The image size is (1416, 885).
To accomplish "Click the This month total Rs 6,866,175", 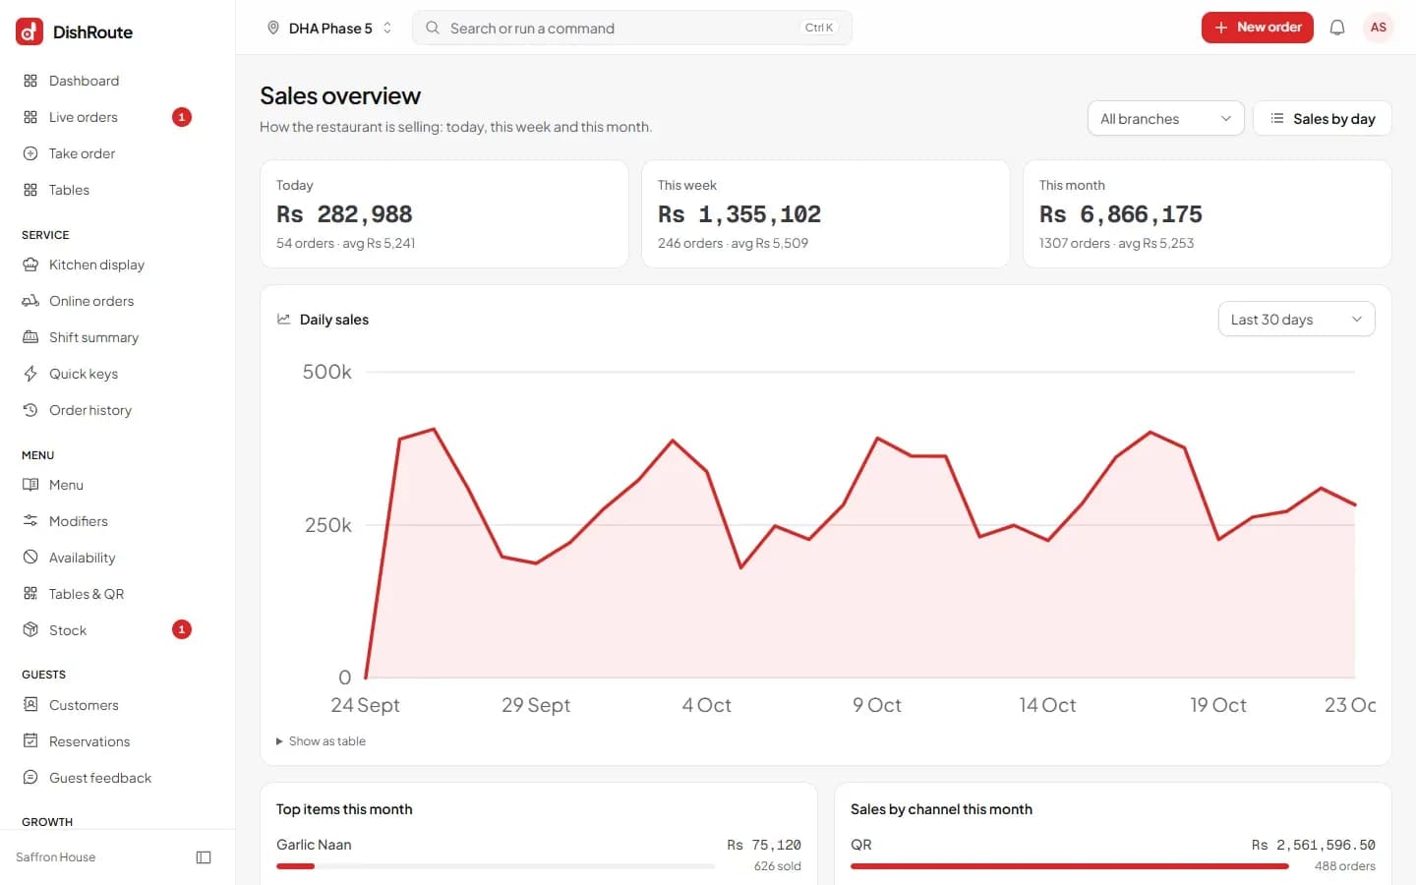I will pos(1121,214).
